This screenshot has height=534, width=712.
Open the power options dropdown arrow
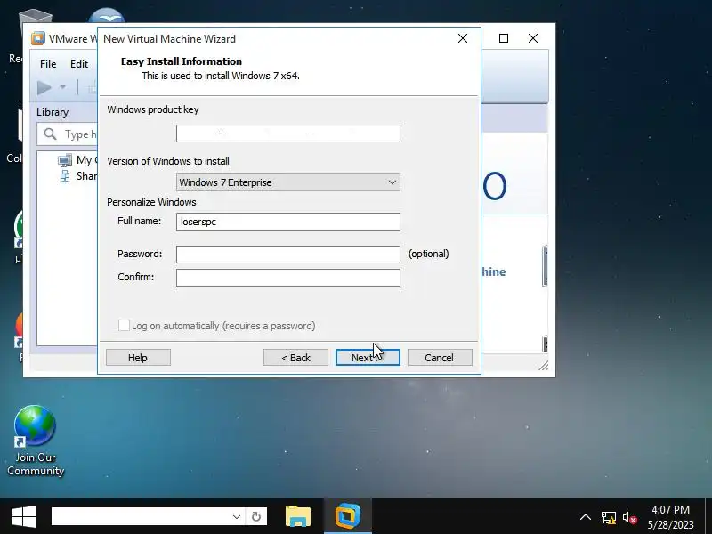62,87
